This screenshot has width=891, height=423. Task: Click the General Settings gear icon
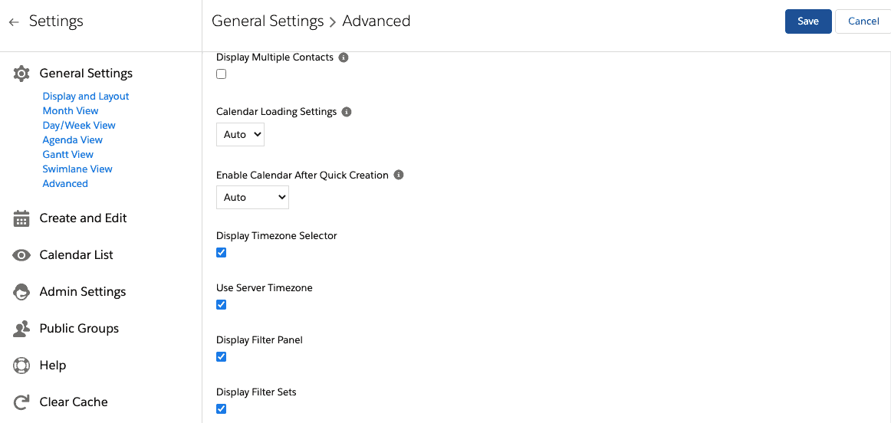pyautogui.click(x=21, y=74)
